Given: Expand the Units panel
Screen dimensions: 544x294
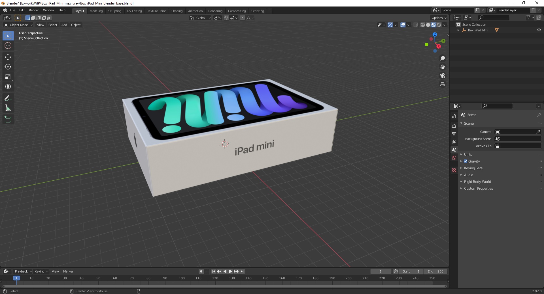Looking at the screenshot, I should point(468,154).
